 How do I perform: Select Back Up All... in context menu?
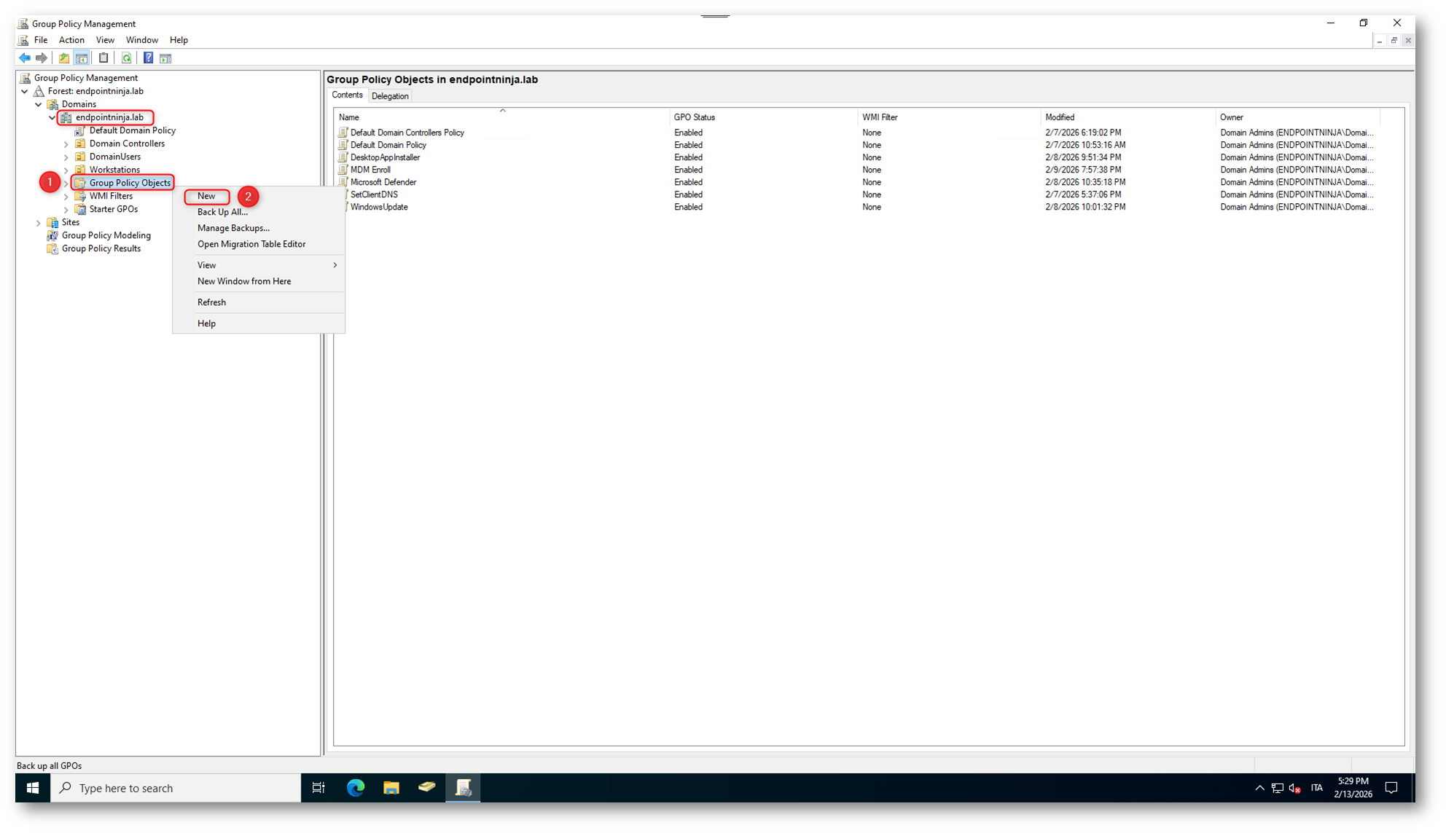click(x=222, y=212)
